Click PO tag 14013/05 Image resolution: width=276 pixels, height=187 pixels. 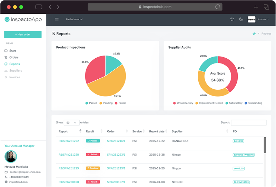click(x=238, y=141)
